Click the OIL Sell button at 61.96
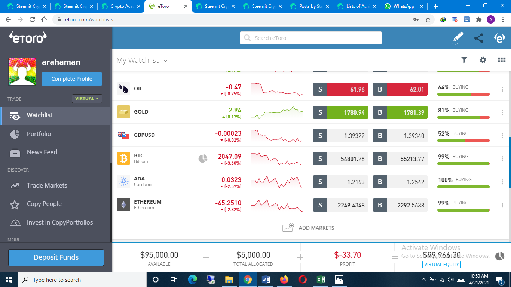 [x=340, y=89]
